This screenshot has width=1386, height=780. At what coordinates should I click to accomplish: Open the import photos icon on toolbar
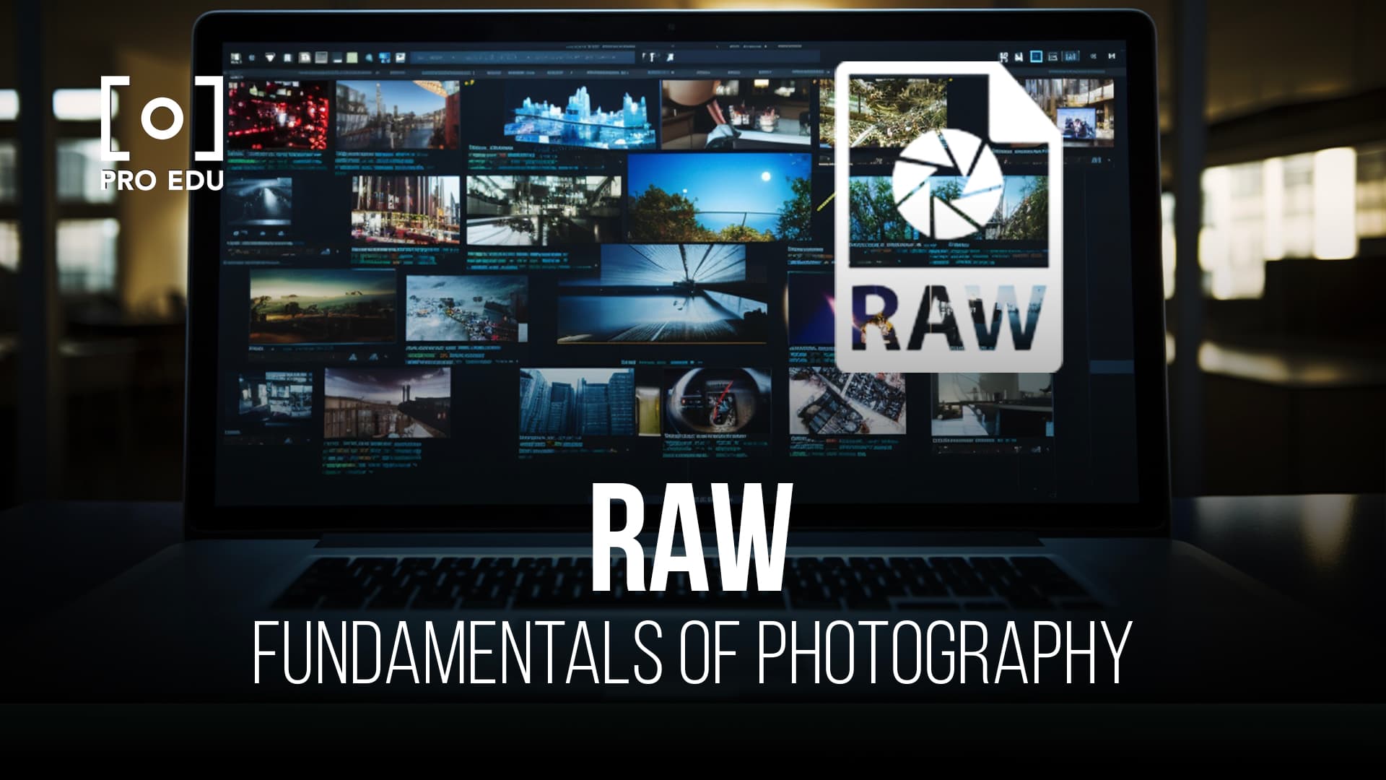click(235, 56)
